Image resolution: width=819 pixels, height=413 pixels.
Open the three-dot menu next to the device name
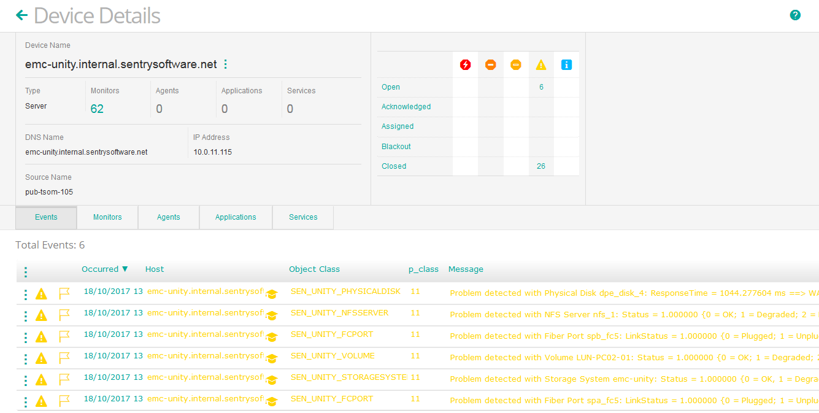click(x=225, y=64)
